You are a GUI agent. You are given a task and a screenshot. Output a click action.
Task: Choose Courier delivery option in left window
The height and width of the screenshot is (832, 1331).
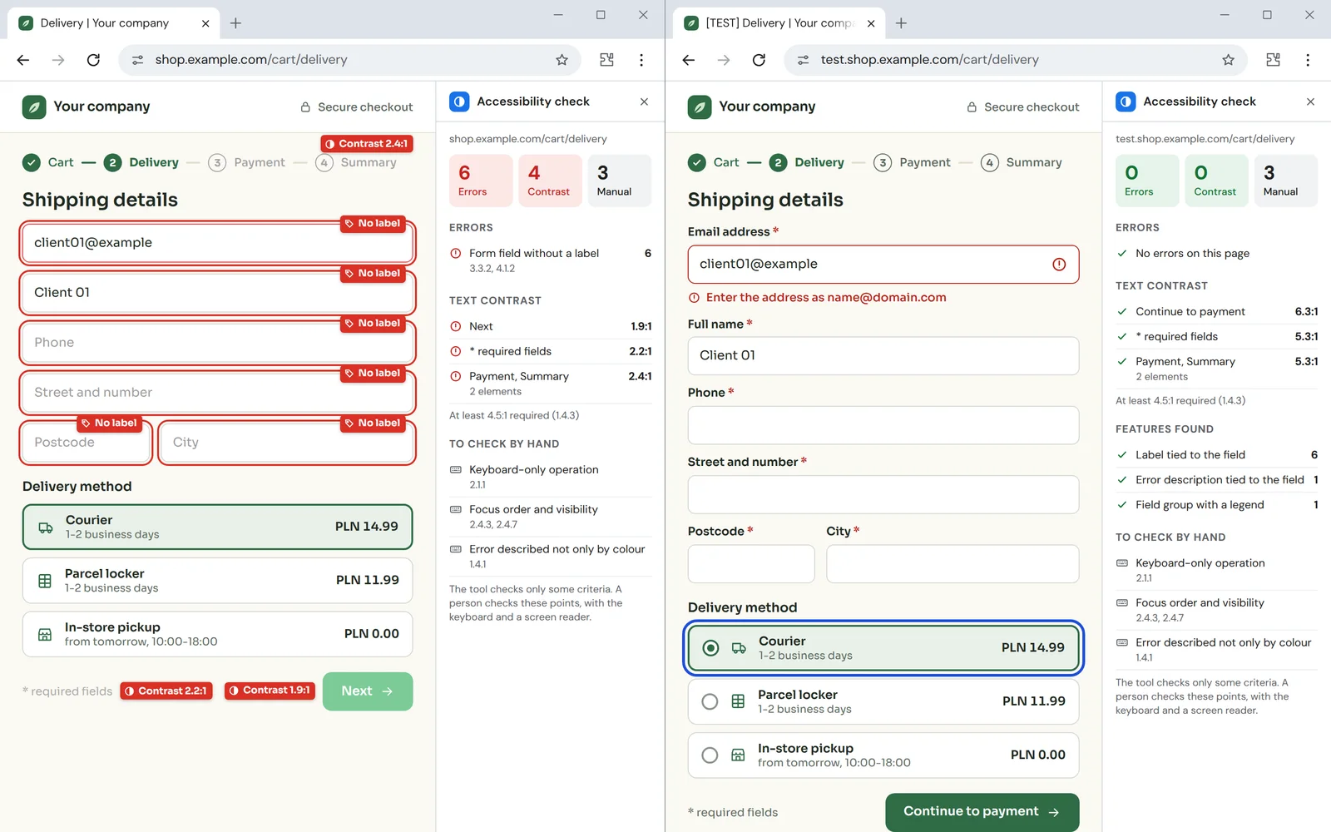coord(217,527)
